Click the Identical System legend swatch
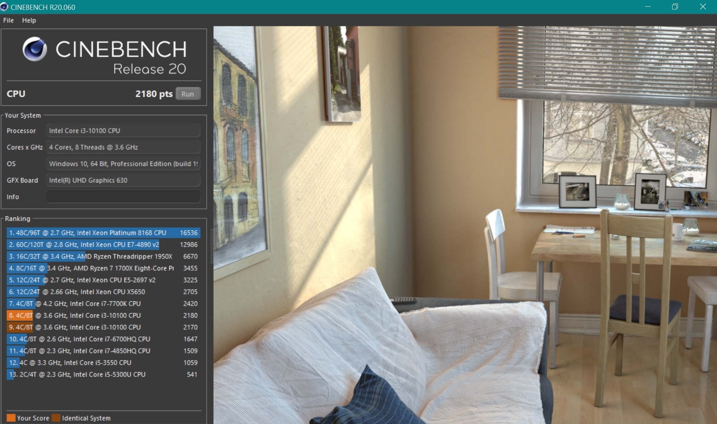The image size is (717, 424). pos(56,418)
